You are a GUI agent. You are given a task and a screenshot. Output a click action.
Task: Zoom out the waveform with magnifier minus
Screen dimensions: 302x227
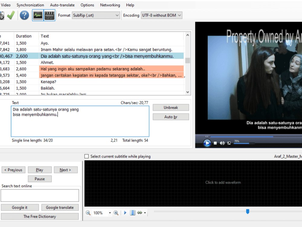88,213
